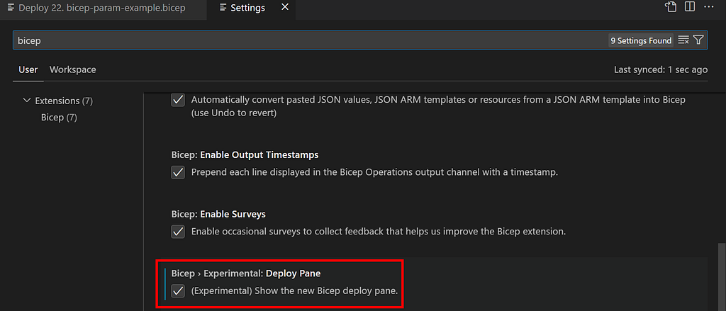Uncheck the Enable Surveys checkbox

click(178, 231)
